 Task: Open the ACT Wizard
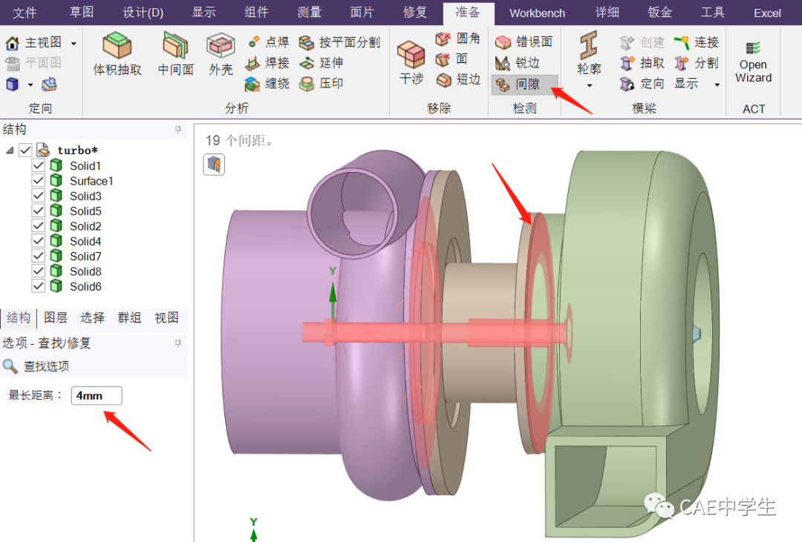pyautogui.click(x=753, y=62)
